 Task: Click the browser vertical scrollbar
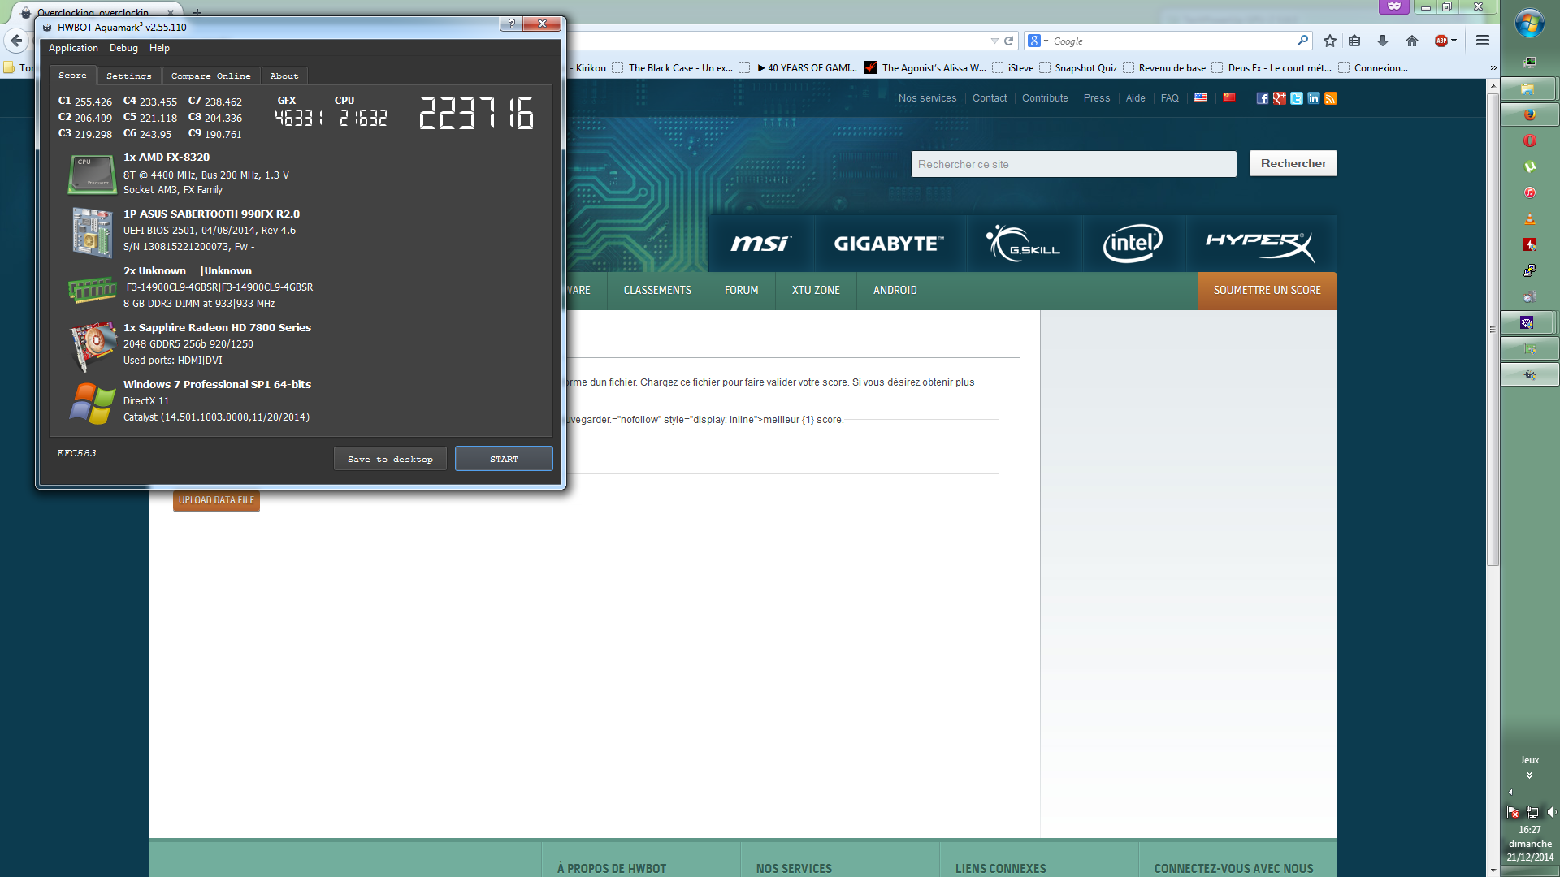click(1493, 330)
